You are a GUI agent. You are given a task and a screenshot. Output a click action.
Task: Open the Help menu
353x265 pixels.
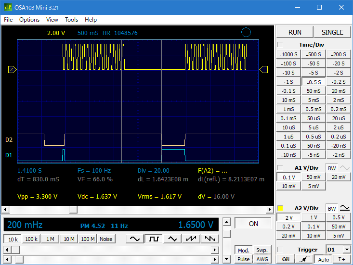click(x=91, y=20)
